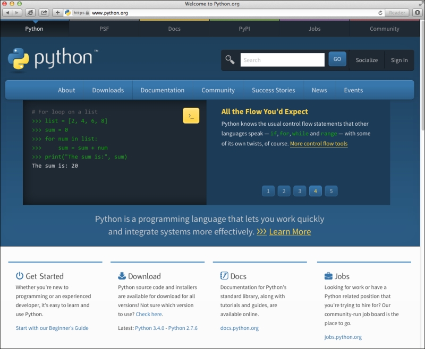Launch the interactive shell yellow button
The width and height of the screenshot is (425, 349).
point(191,116)
